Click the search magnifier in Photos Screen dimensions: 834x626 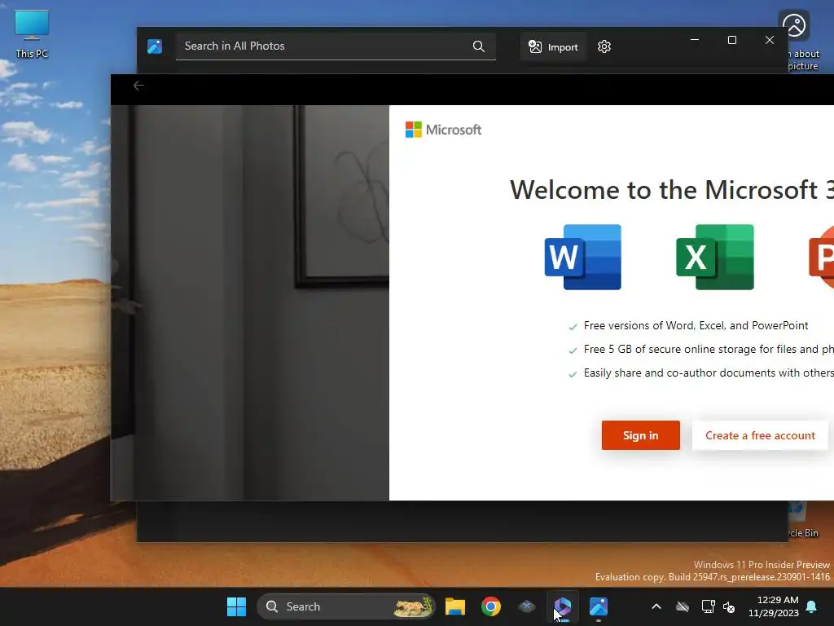click(479, 46)
